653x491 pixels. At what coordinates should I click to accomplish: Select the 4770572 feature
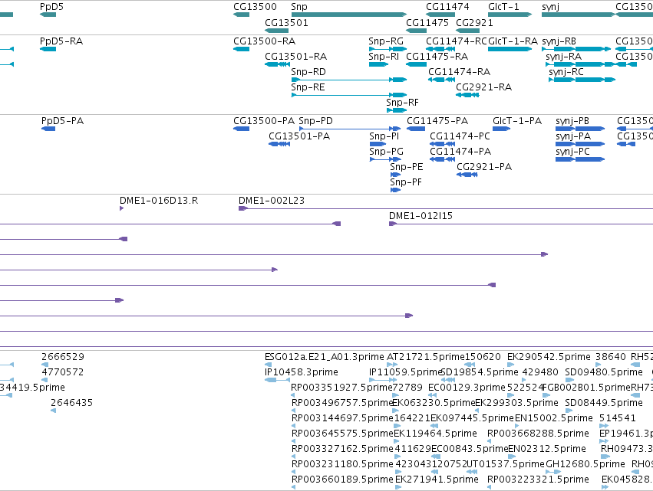pyautogui.click(x=45, y=380)
